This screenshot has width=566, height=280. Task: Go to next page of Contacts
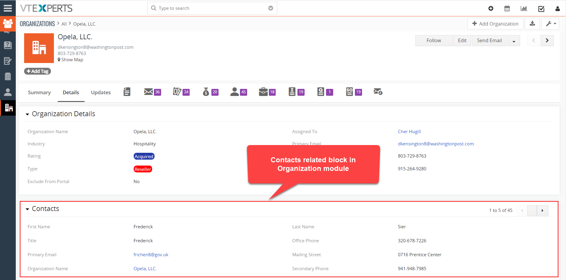[542, 210]
